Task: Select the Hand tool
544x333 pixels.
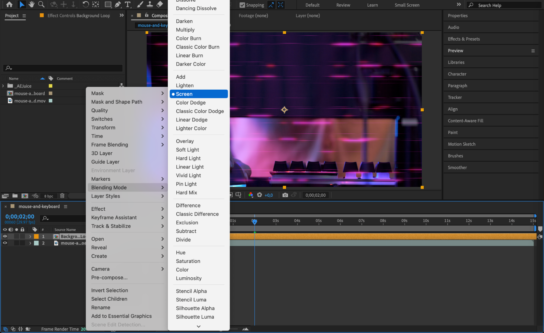Action: (x=31, y=4)
